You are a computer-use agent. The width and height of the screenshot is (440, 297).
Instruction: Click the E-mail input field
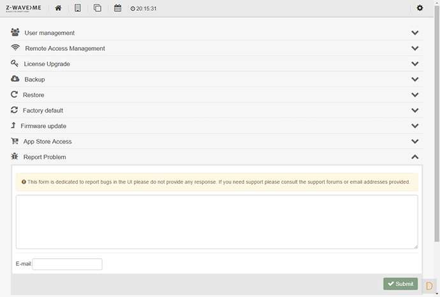pyautogui.click(x=67, y=264)
